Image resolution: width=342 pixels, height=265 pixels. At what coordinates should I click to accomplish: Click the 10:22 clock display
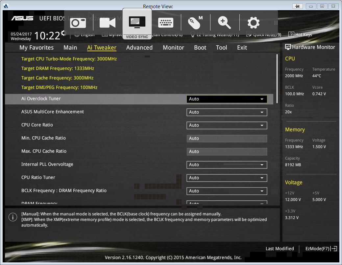point(47,36)
